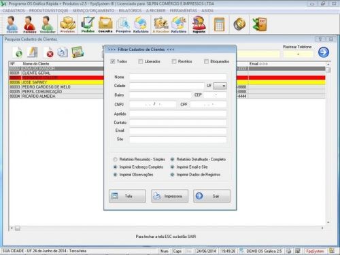Open the UF dropdown
This screenshot has height=255, width=340.
220,86
